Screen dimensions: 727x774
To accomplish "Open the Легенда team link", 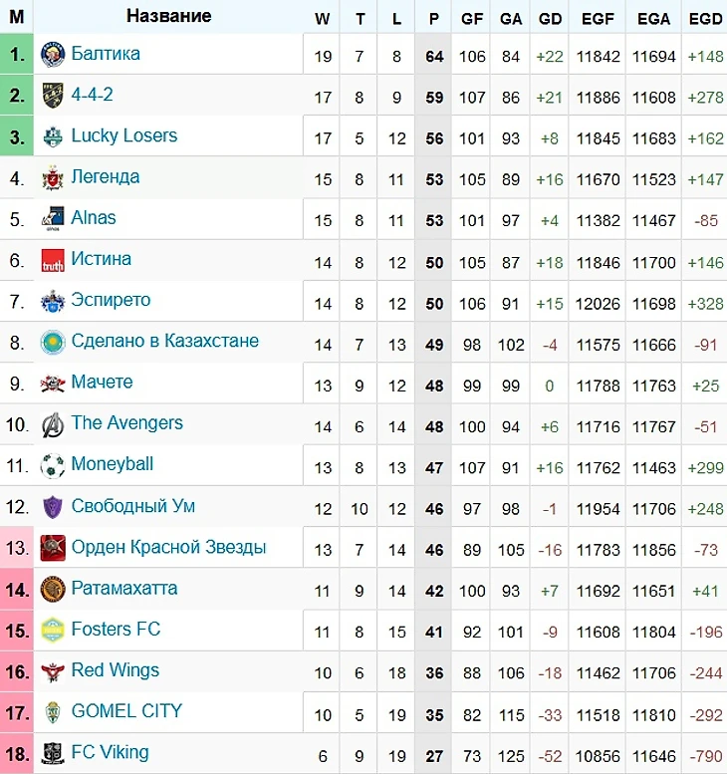I will pos(106,177).
